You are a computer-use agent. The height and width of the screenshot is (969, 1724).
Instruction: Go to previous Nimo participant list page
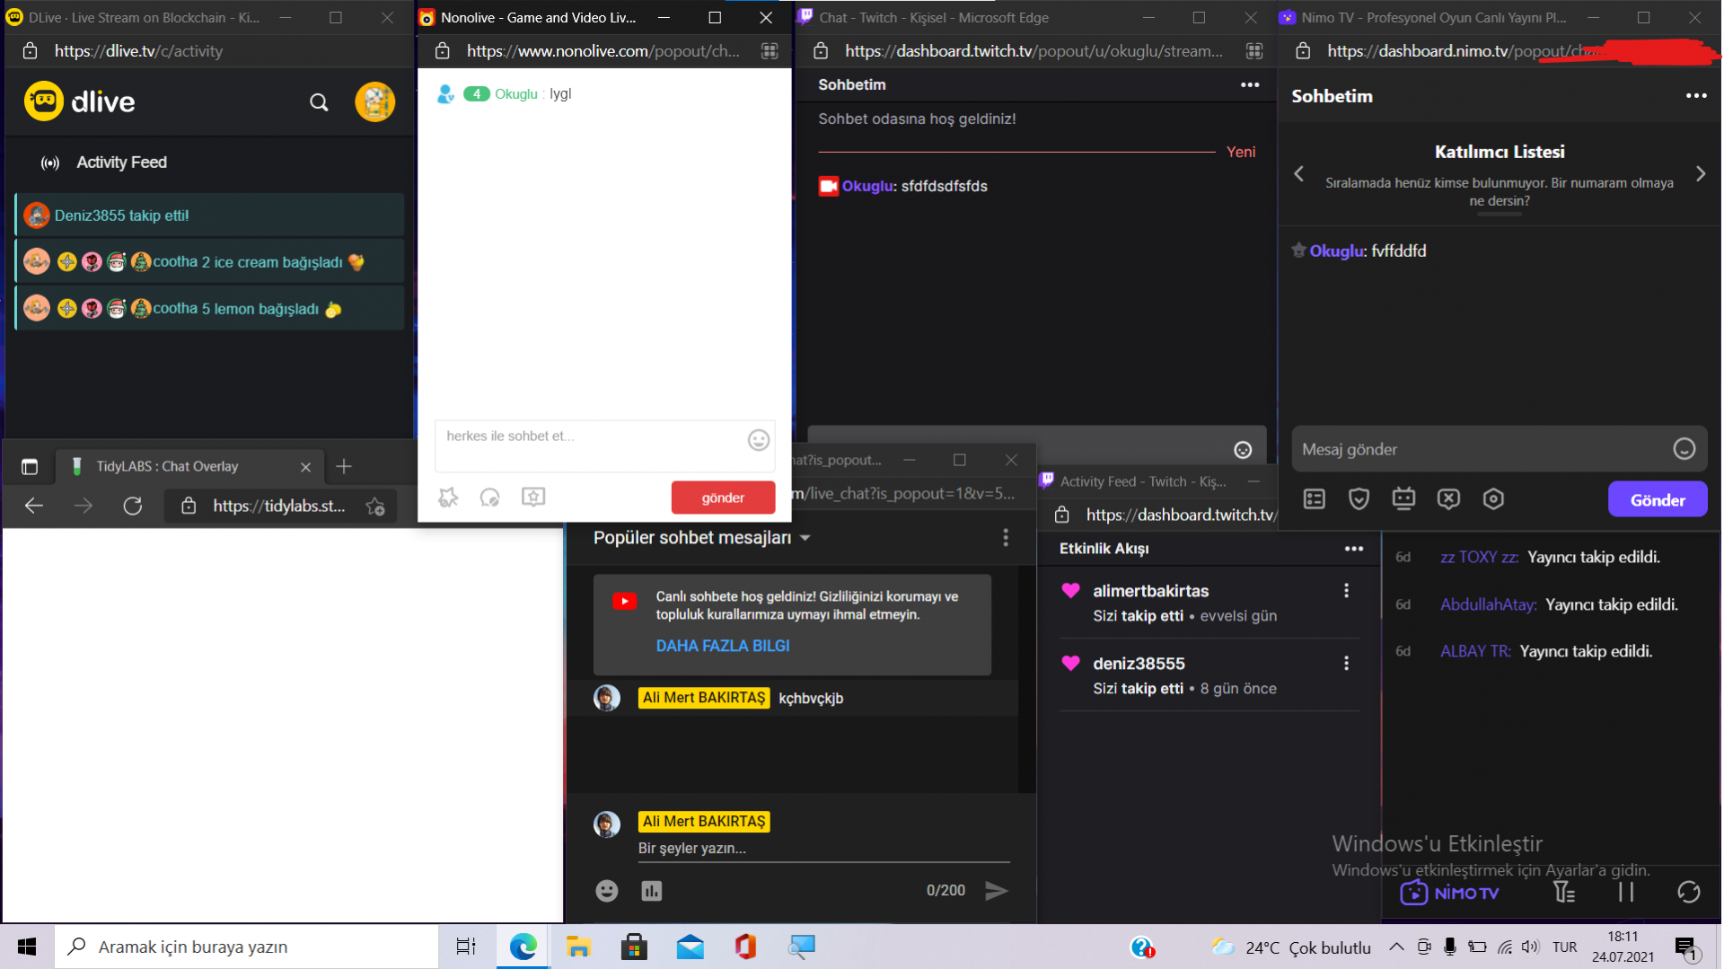pos(1298,173)
